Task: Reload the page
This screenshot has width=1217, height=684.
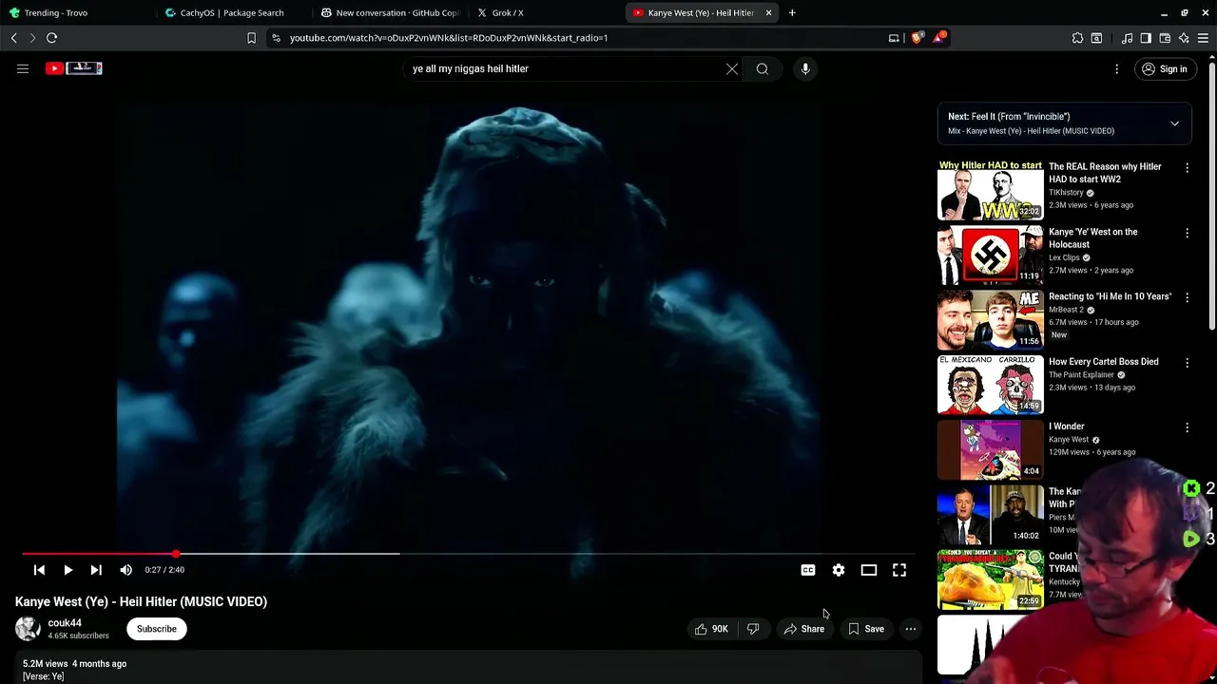Action: 52,38
